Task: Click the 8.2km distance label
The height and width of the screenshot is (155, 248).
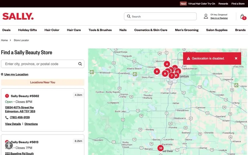Action: pos(78,141)
